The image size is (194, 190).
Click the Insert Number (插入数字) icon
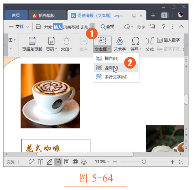click(x=168, y=40)
